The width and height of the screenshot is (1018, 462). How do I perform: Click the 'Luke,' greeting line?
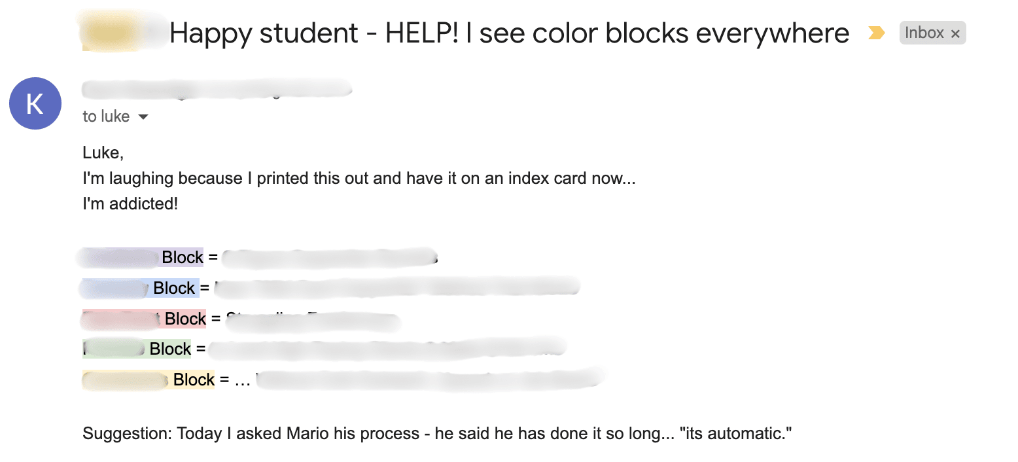click(x=103, y=153)
